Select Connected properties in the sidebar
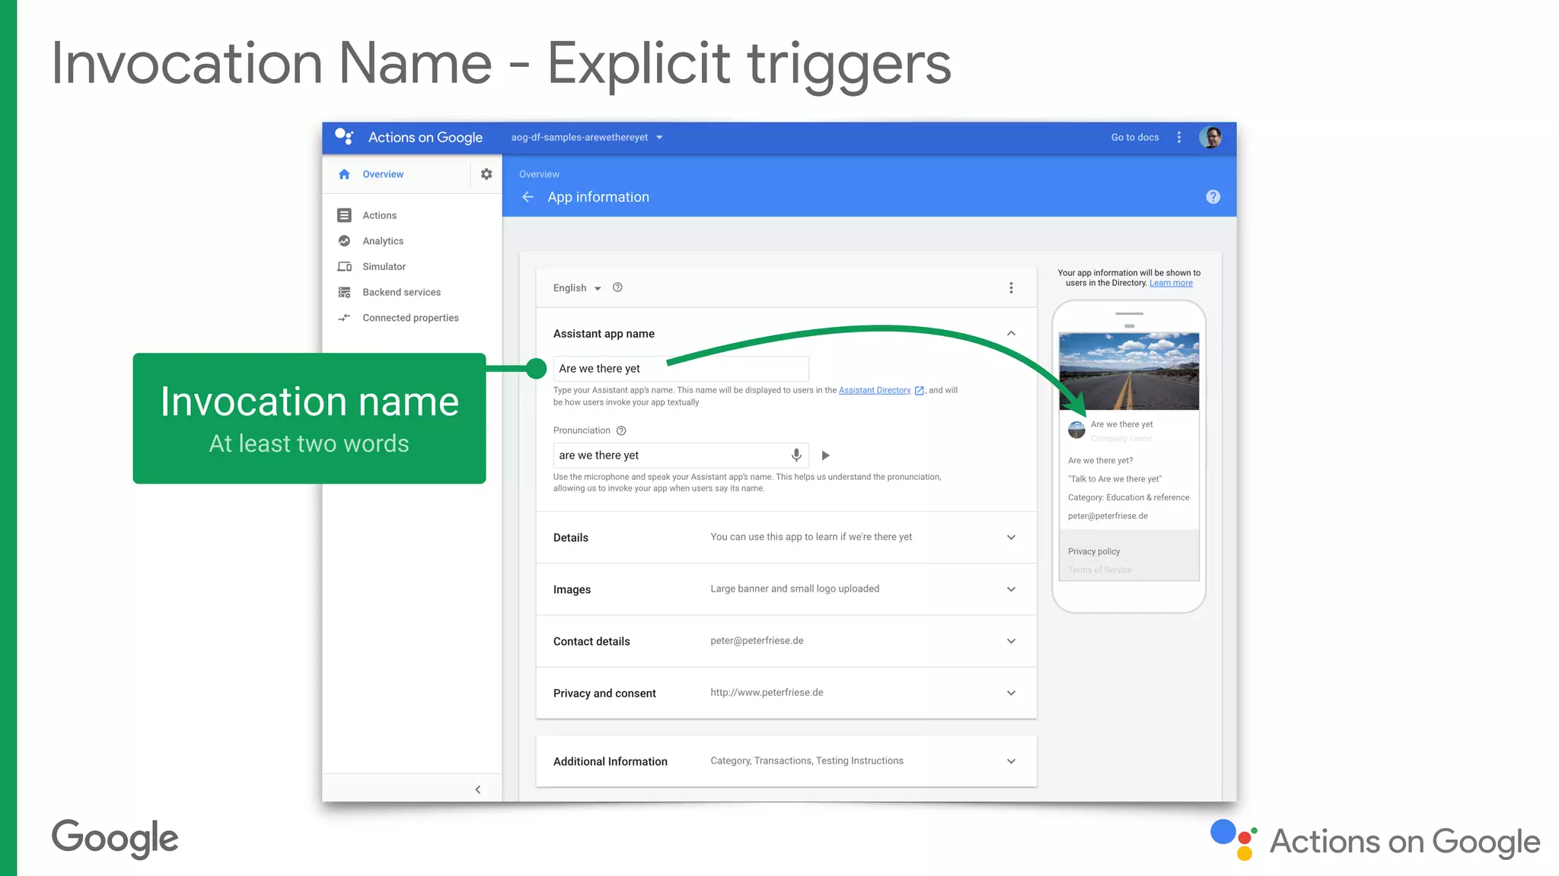The width and height of the screenshot is (1559, 876). [x=411, y=318]
